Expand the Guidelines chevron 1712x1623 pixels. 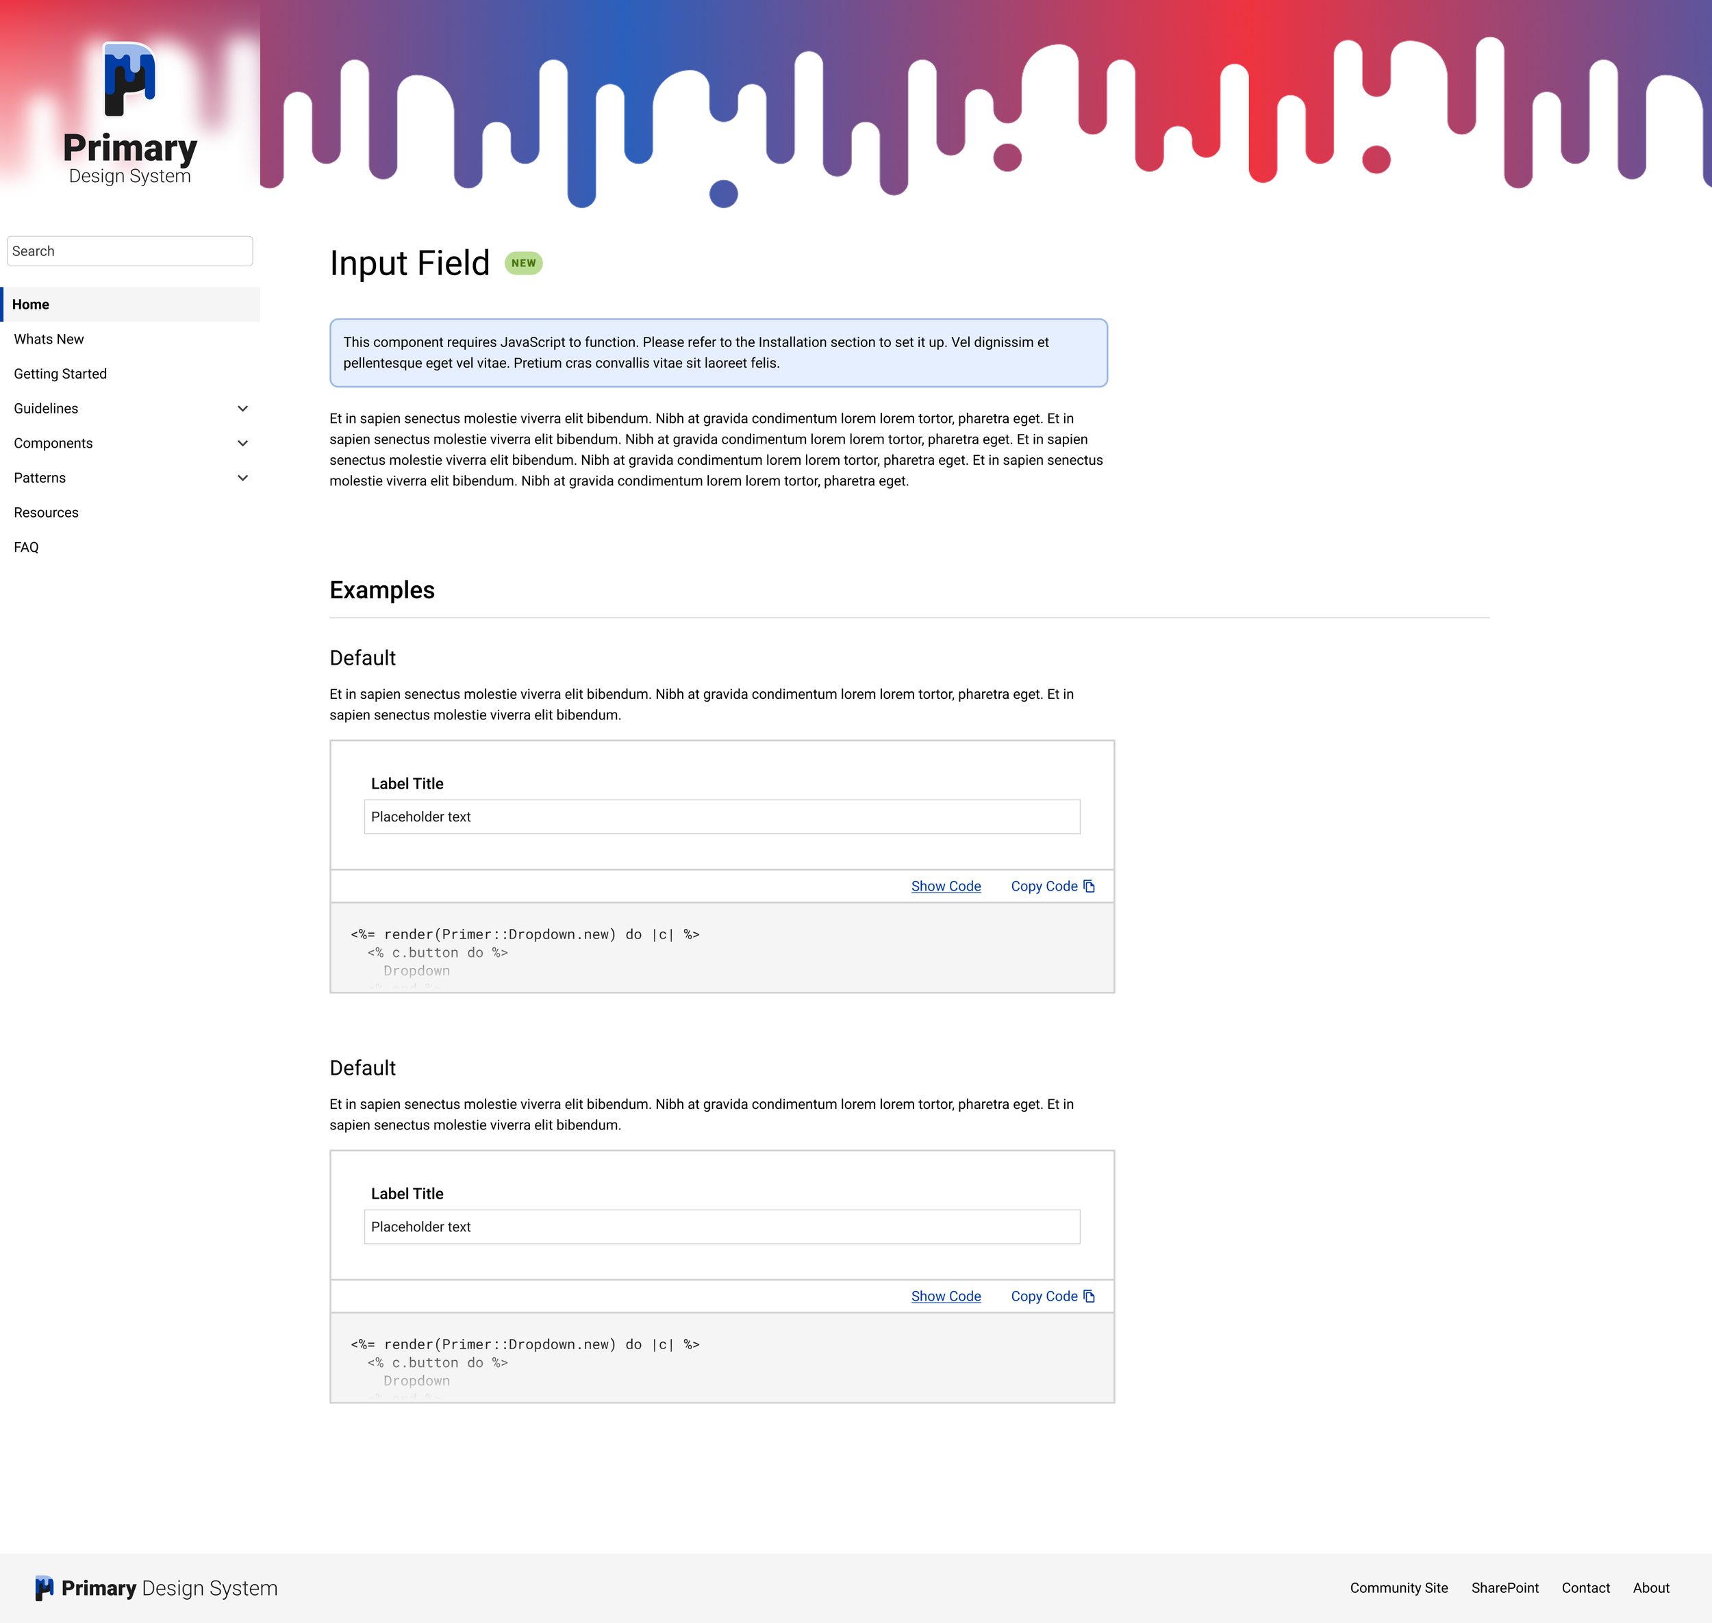click(242, 409)
